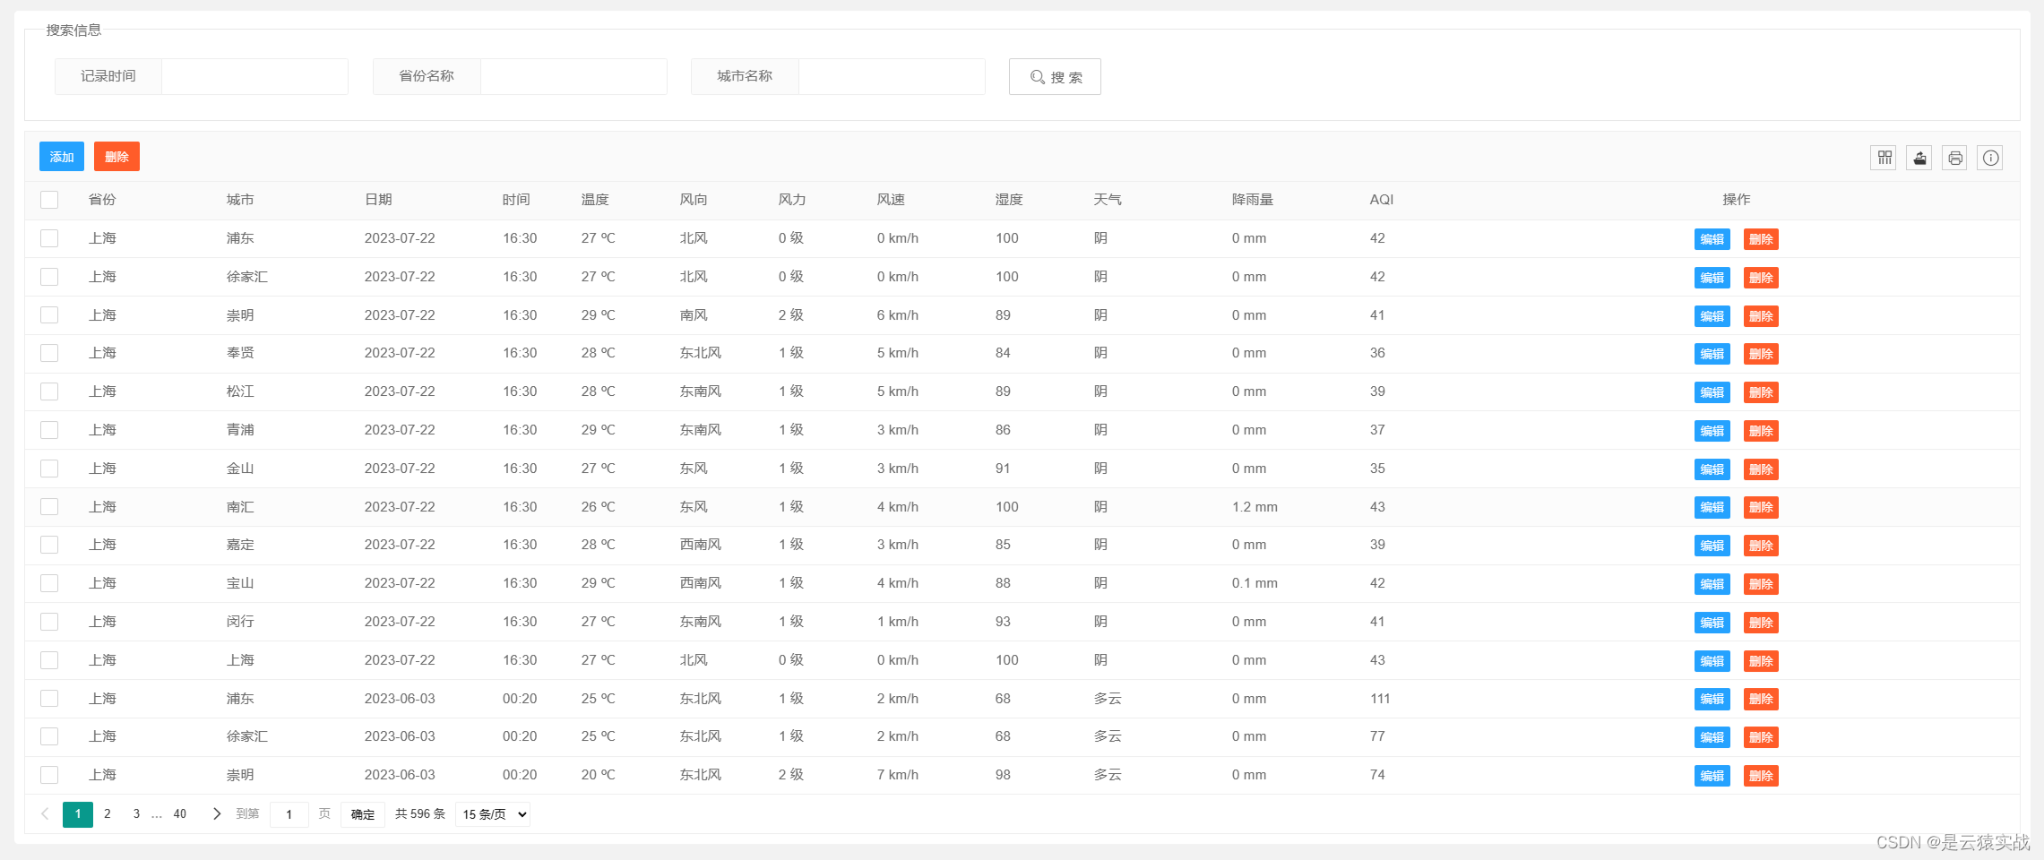Image resolution: width=2044 pixels, height=860 pixels.
Task: Check the 青浦 row checkbox
Action: click(49, 430)
